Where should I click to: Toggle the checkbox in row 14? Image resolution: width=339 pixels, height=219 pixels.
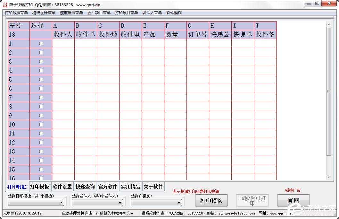click(41, 161)
